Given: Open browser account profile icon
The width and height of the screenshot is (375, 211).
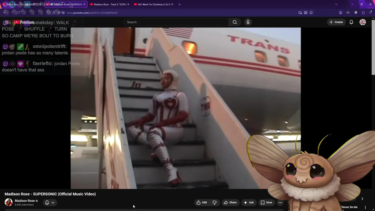Looking at the screenshot, I should click(340, 13).
